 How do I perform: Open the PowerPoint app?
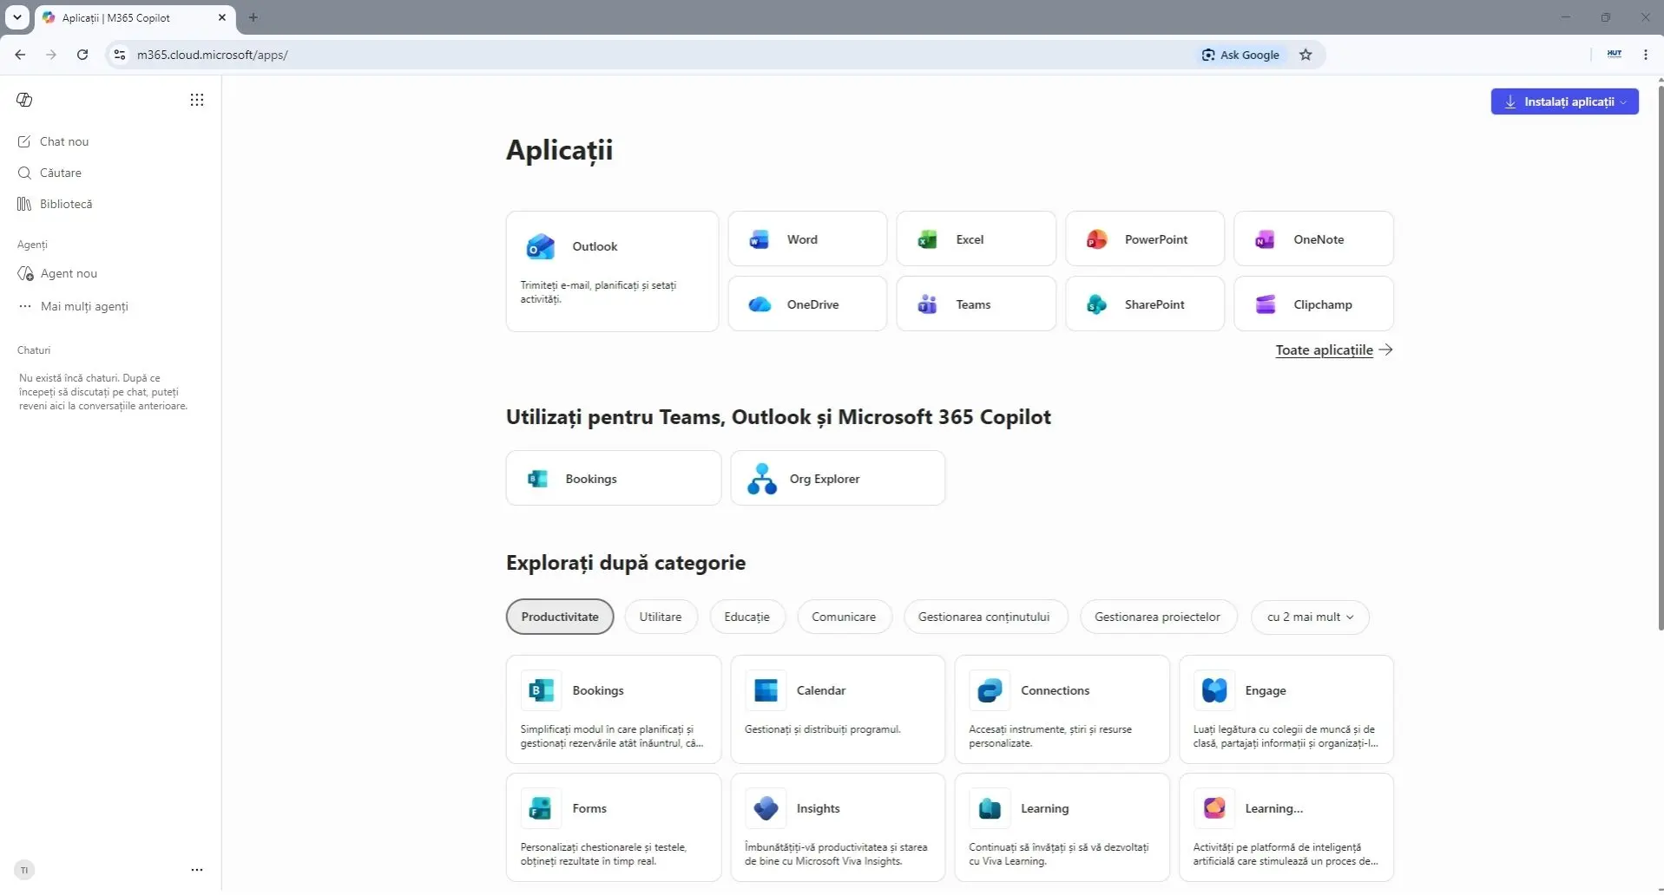pyautogui.click(x=1145, y=239)
